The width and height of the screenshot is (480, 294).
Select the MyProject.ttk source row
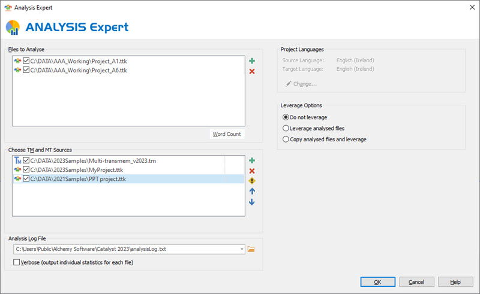click(x=78, y=169)
